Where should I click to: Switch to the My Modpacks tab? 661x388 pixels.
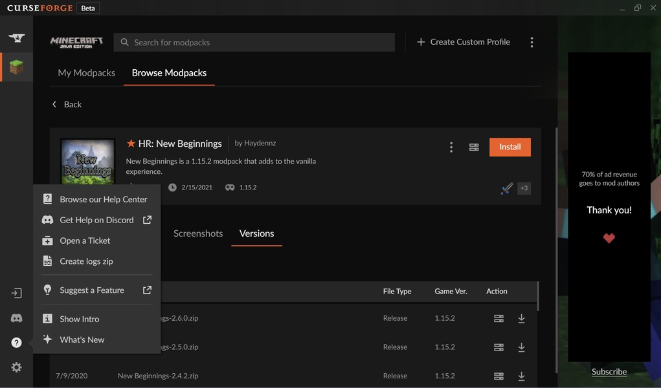coord(86,73)
